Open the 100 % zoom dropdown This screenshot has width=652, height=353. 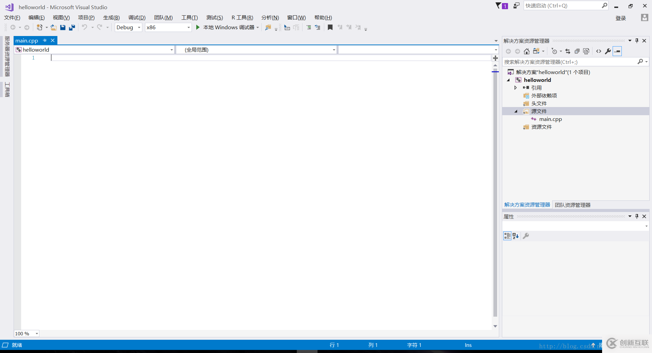(37, 334)
